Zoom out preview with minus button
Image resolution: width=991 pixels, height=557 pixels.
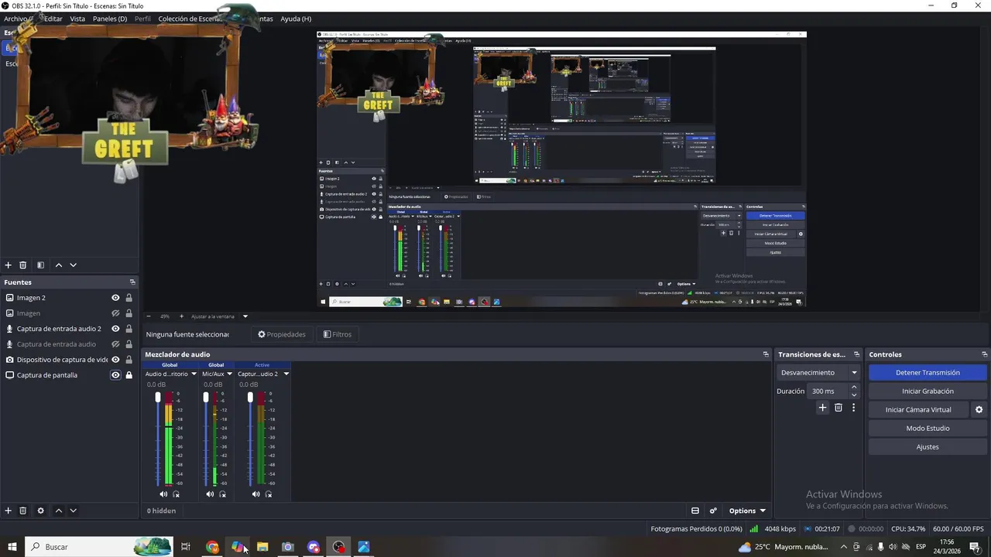point(149,316)
